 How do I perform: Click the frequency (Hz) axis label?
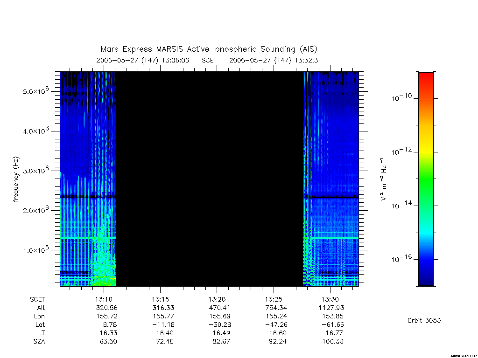(16, 179)
